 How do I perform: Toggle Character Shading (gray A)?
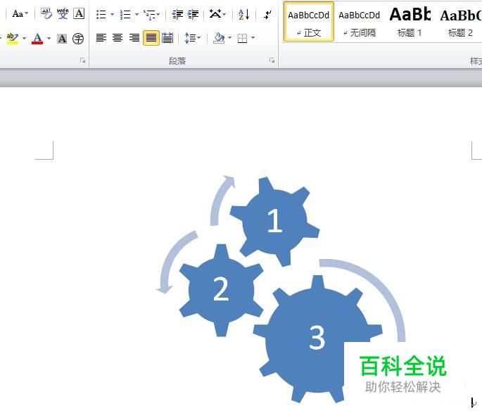tap(62, 39)
